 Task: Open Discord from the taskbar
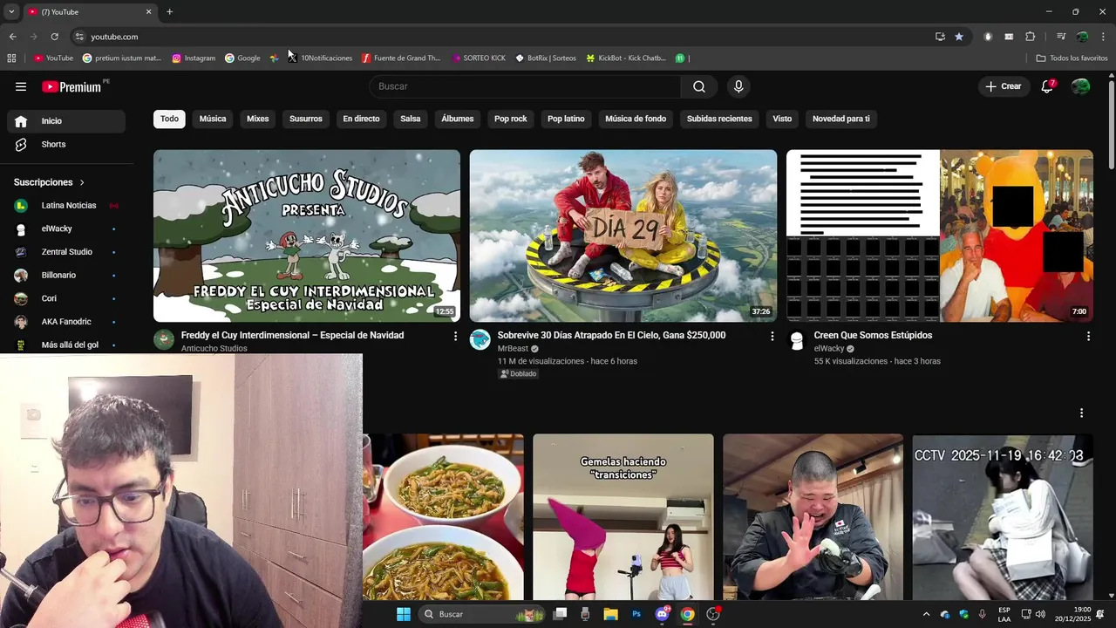(662, 614)
